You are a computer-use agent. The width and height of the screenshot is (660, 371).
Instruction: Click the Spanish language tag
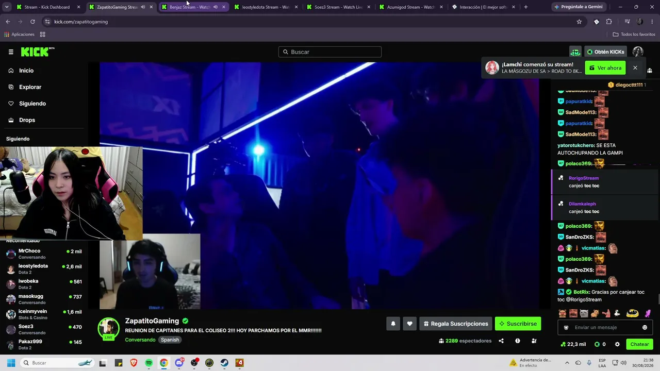pyautogui.click(x=170, y=340)
